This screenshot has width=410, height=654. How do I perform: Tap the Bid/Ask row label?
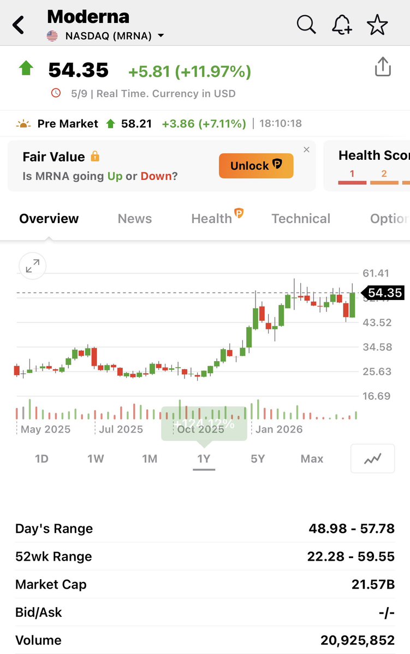38,613
